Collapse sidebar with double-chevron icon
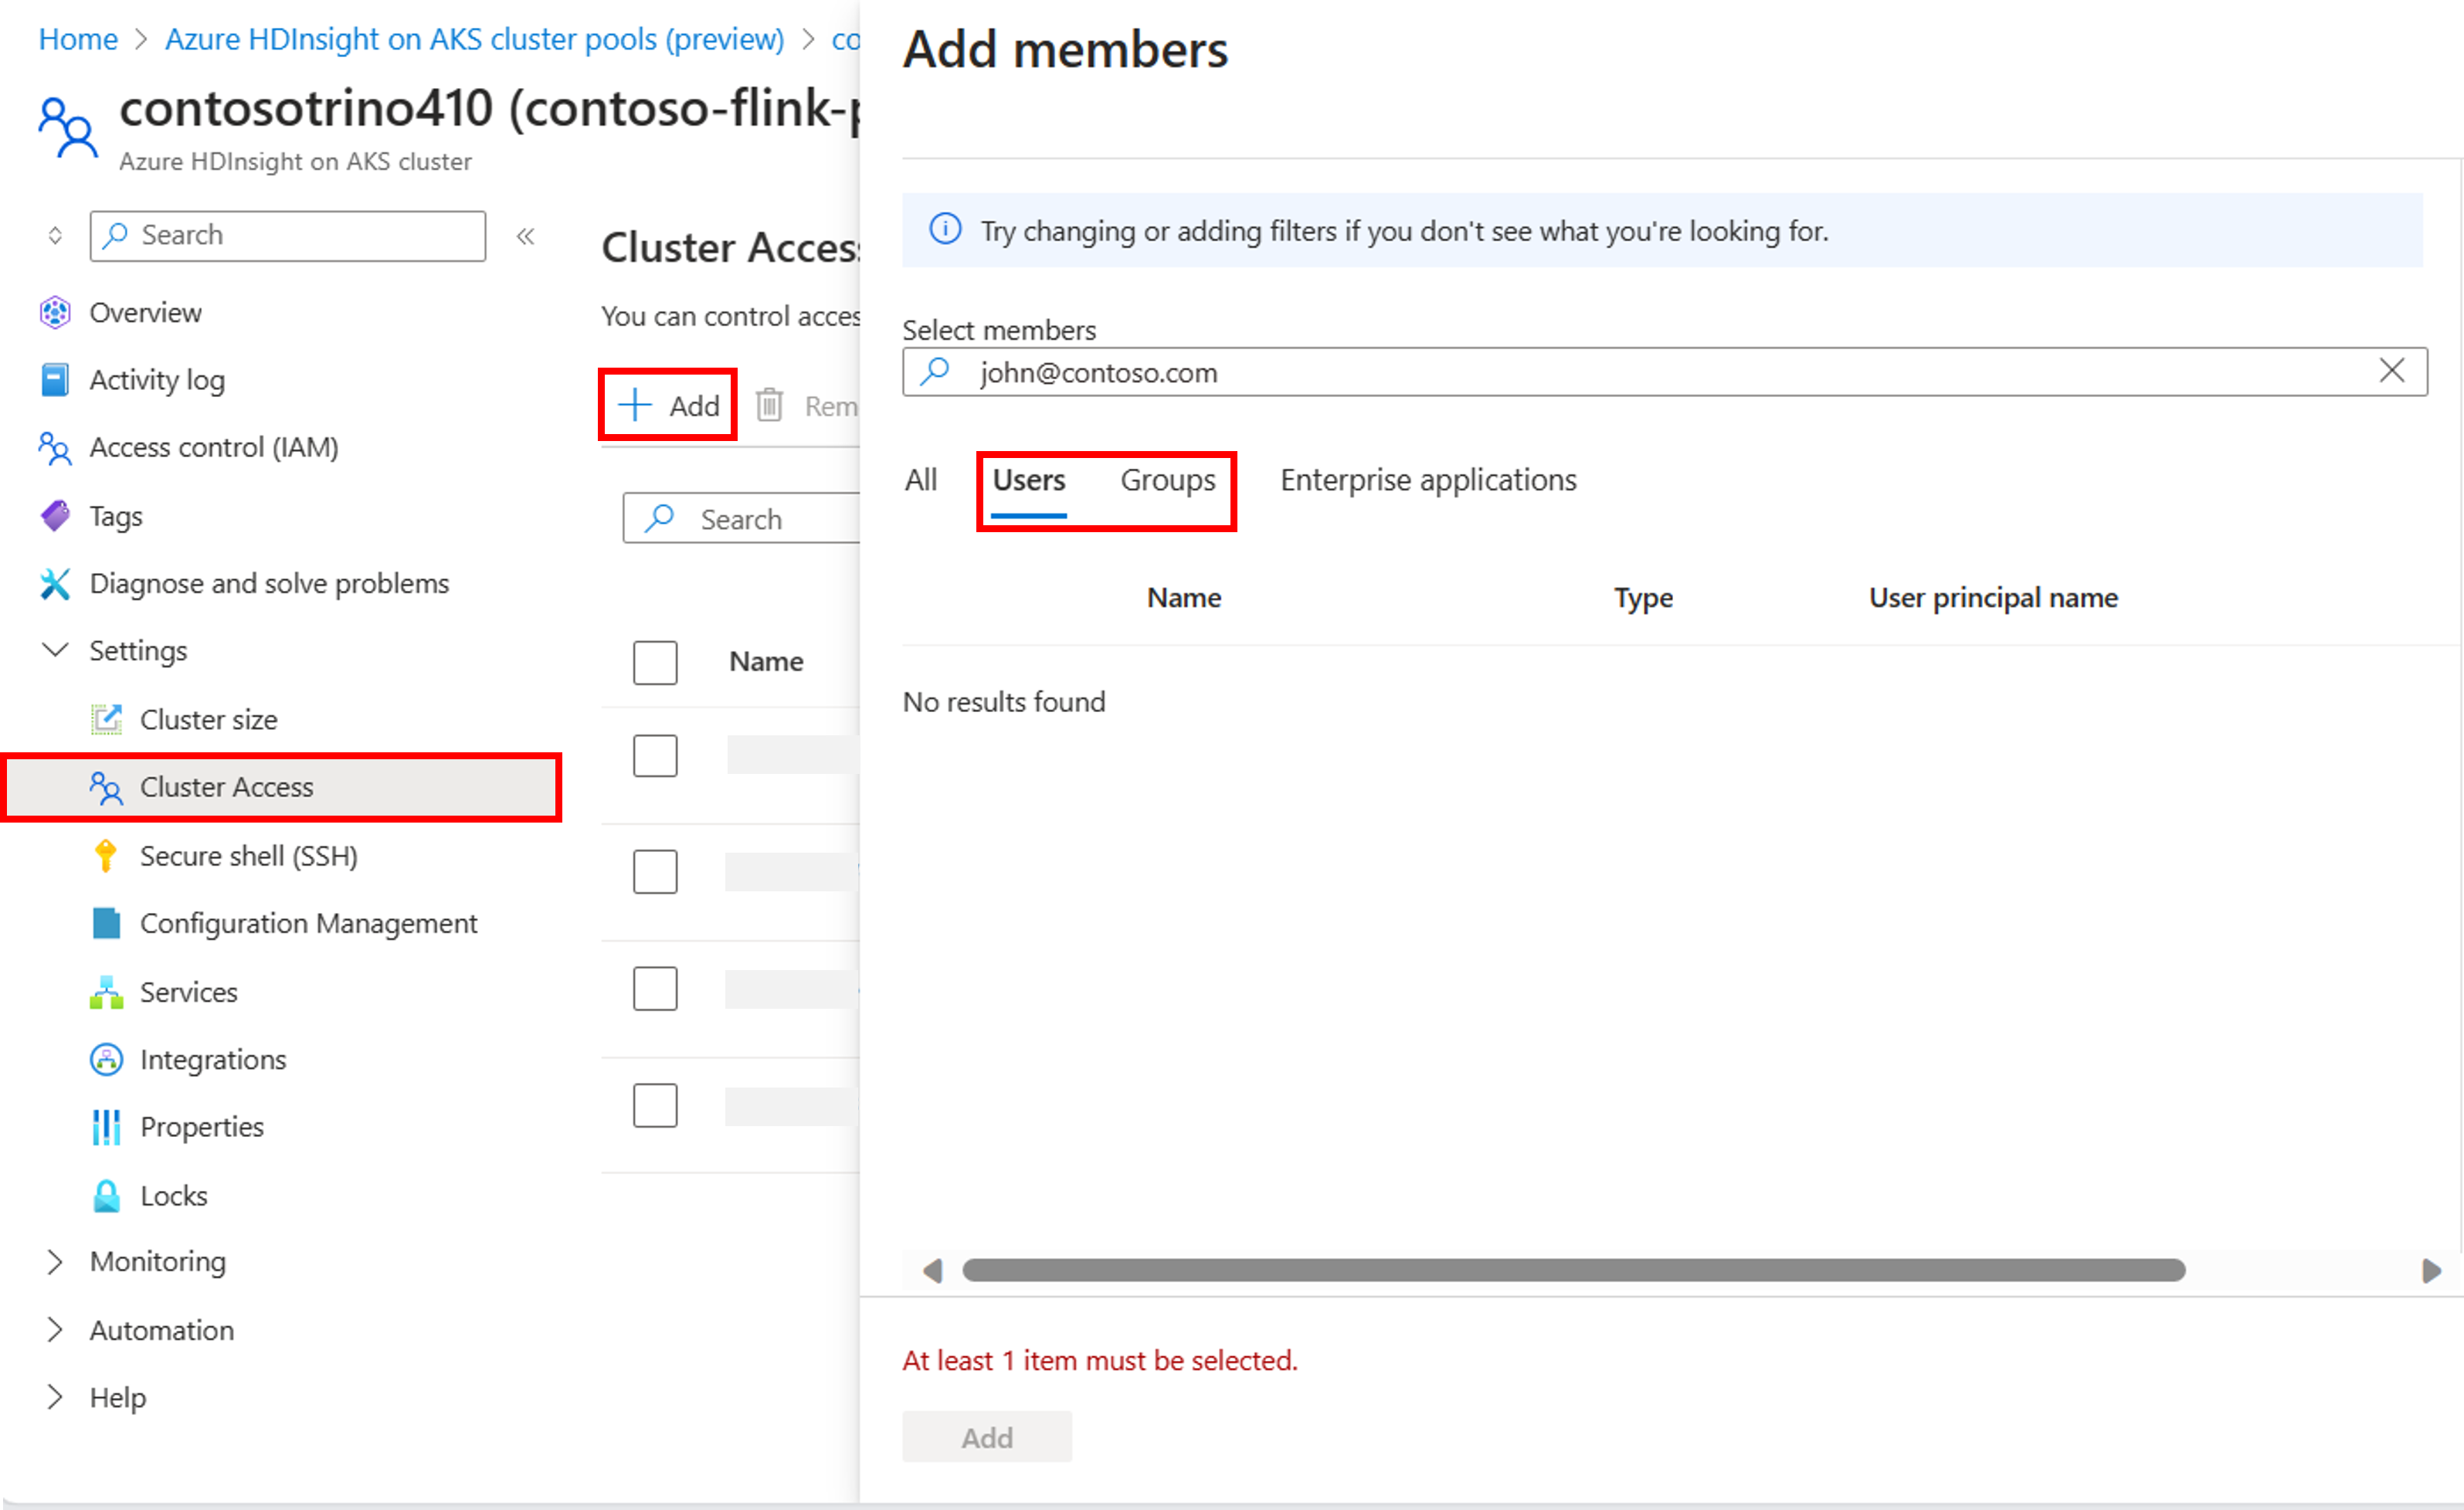The width and height of the screenshot is (2464, 1510). coord(525,236)
